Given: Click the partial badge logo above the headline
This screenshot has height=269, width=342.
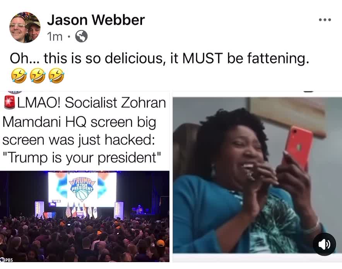Looking at the screenshot, I should click(x=15, y=92).
